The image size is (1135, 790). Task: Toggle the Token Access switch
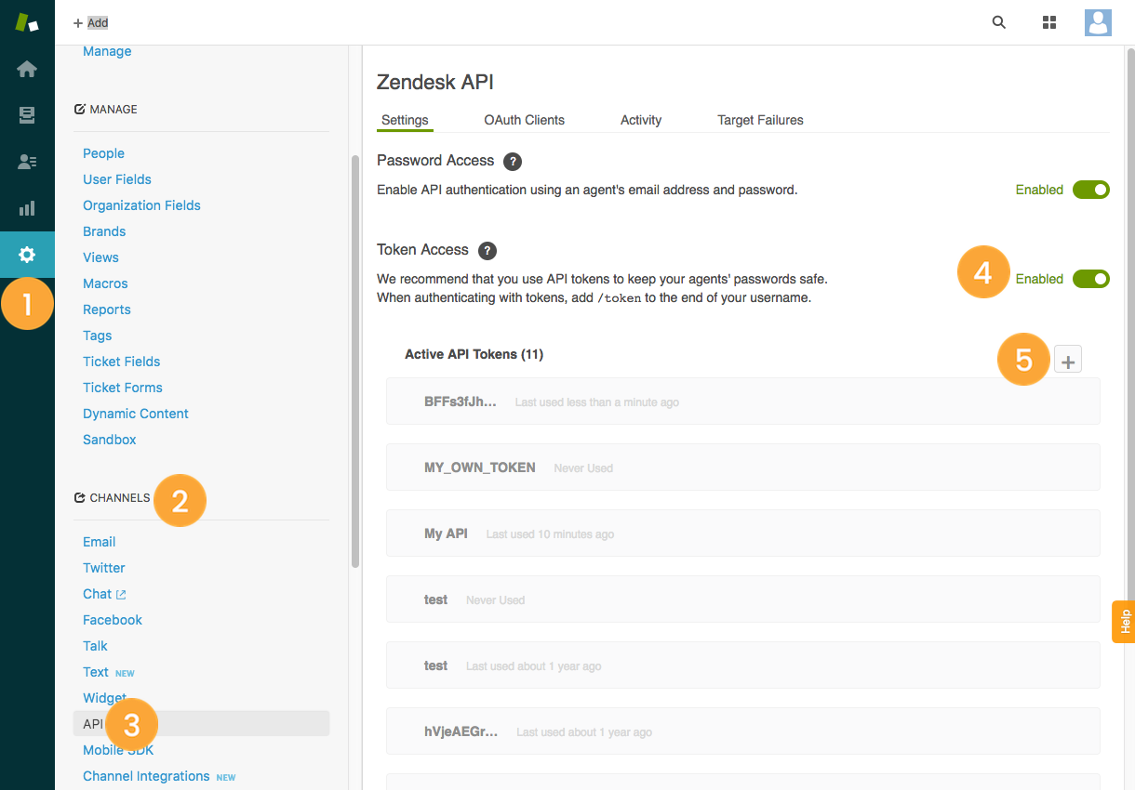[x=1091, y=279]
